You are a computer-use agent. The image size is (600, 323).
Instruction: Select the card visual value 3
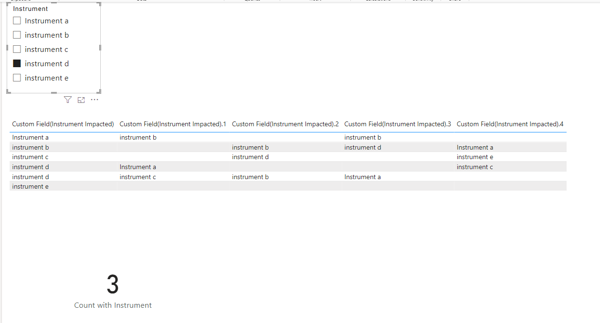click(x=113, y=285)
